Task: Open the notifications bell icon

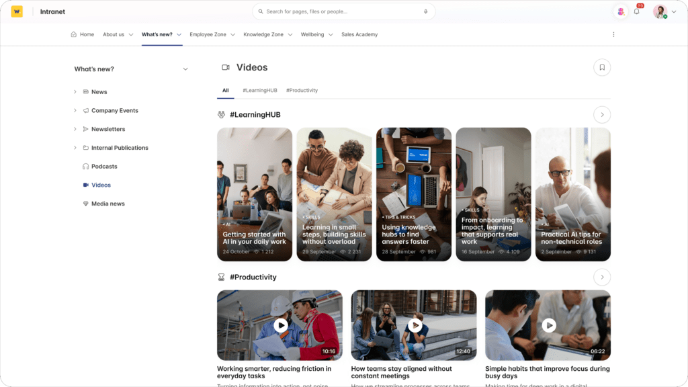Action: (x=636, y=11)
